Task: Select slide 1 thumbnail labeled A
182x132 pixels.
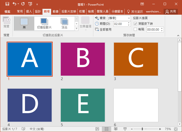Action: [30, 59]
